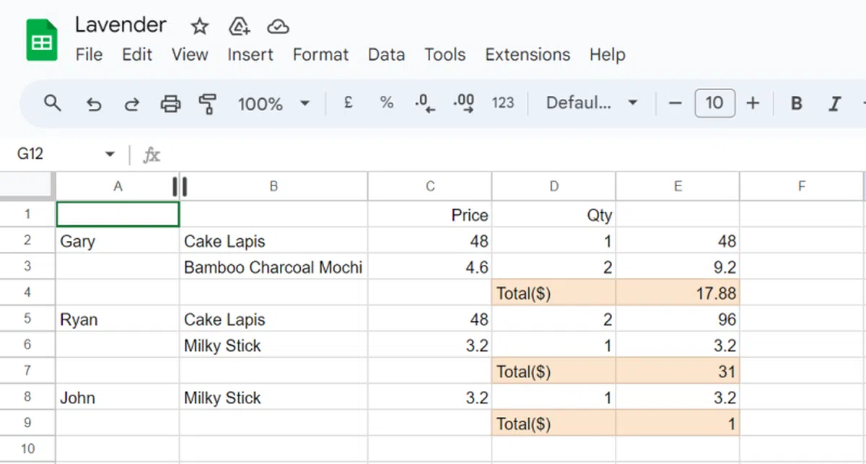Click the font size field showing 10

click(714, 103)
